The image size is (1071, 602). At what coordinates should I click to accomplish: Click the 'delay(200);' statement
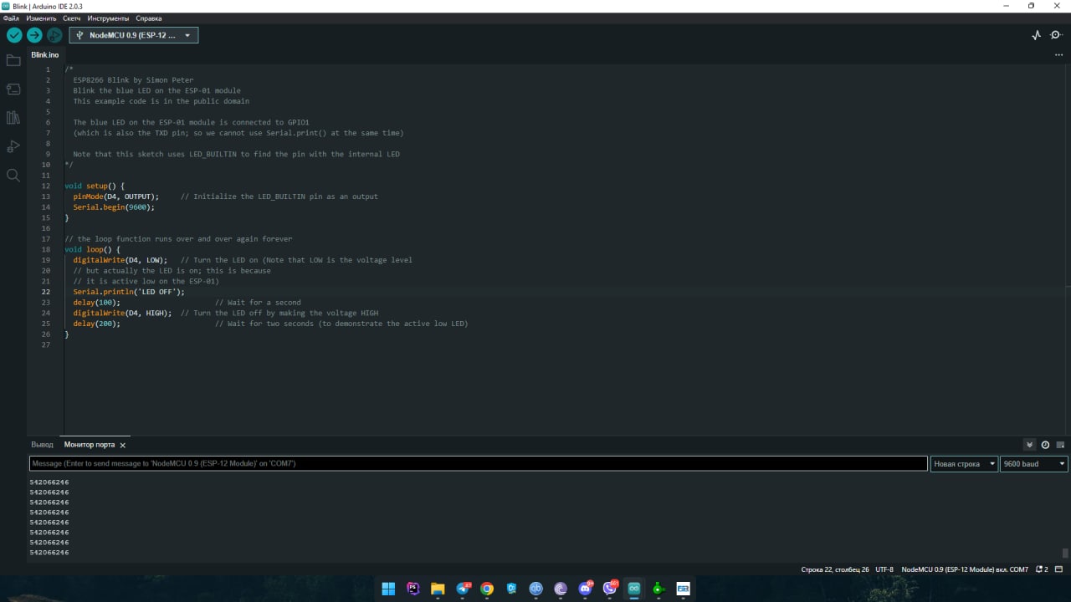[96, 324]
